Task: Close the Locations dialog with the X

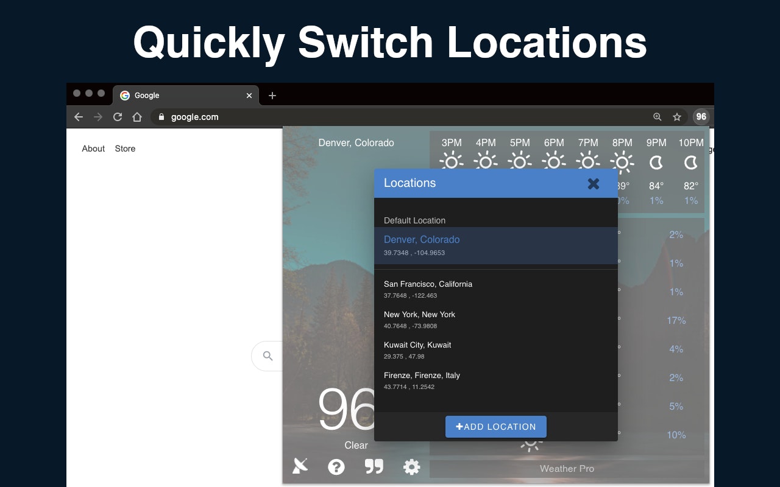Action: tap(594, 183)
